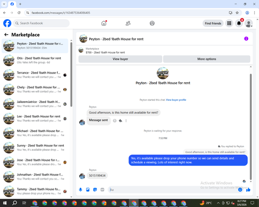Open the Menu grid icon
This screenshot has width=259, height=207.
[229, 23]
